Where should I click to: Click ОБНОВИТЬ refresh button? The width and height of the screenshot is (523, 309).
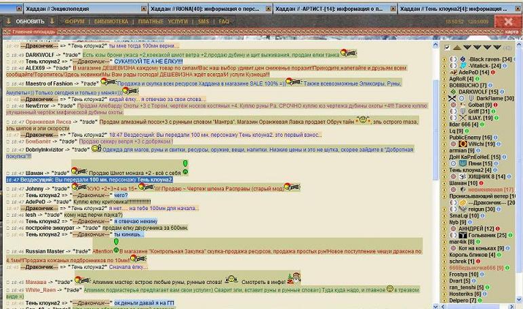[x=30, y=21]
